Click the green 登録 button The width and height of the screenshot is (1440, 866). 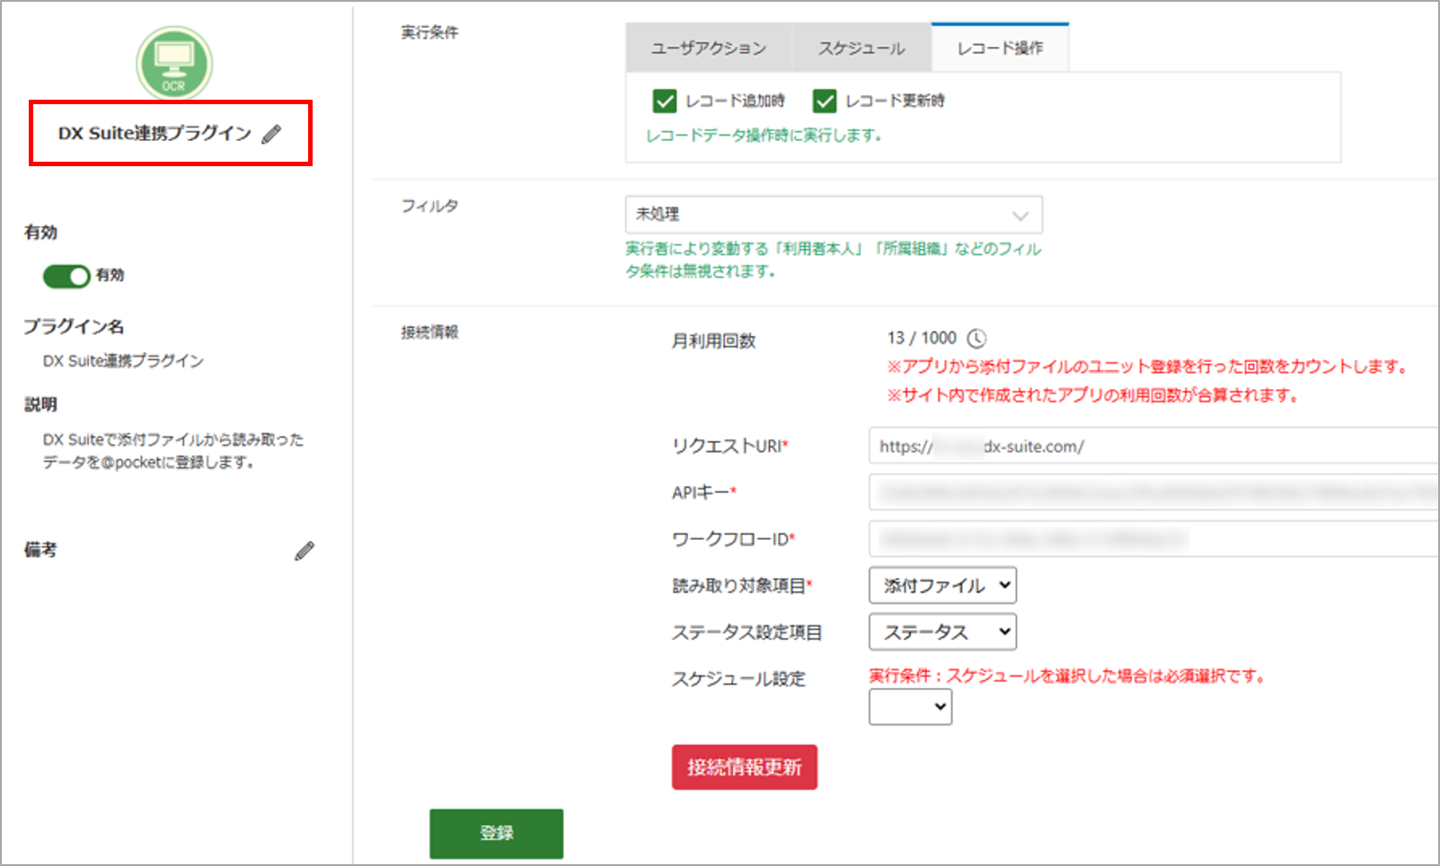pos(497,834)
